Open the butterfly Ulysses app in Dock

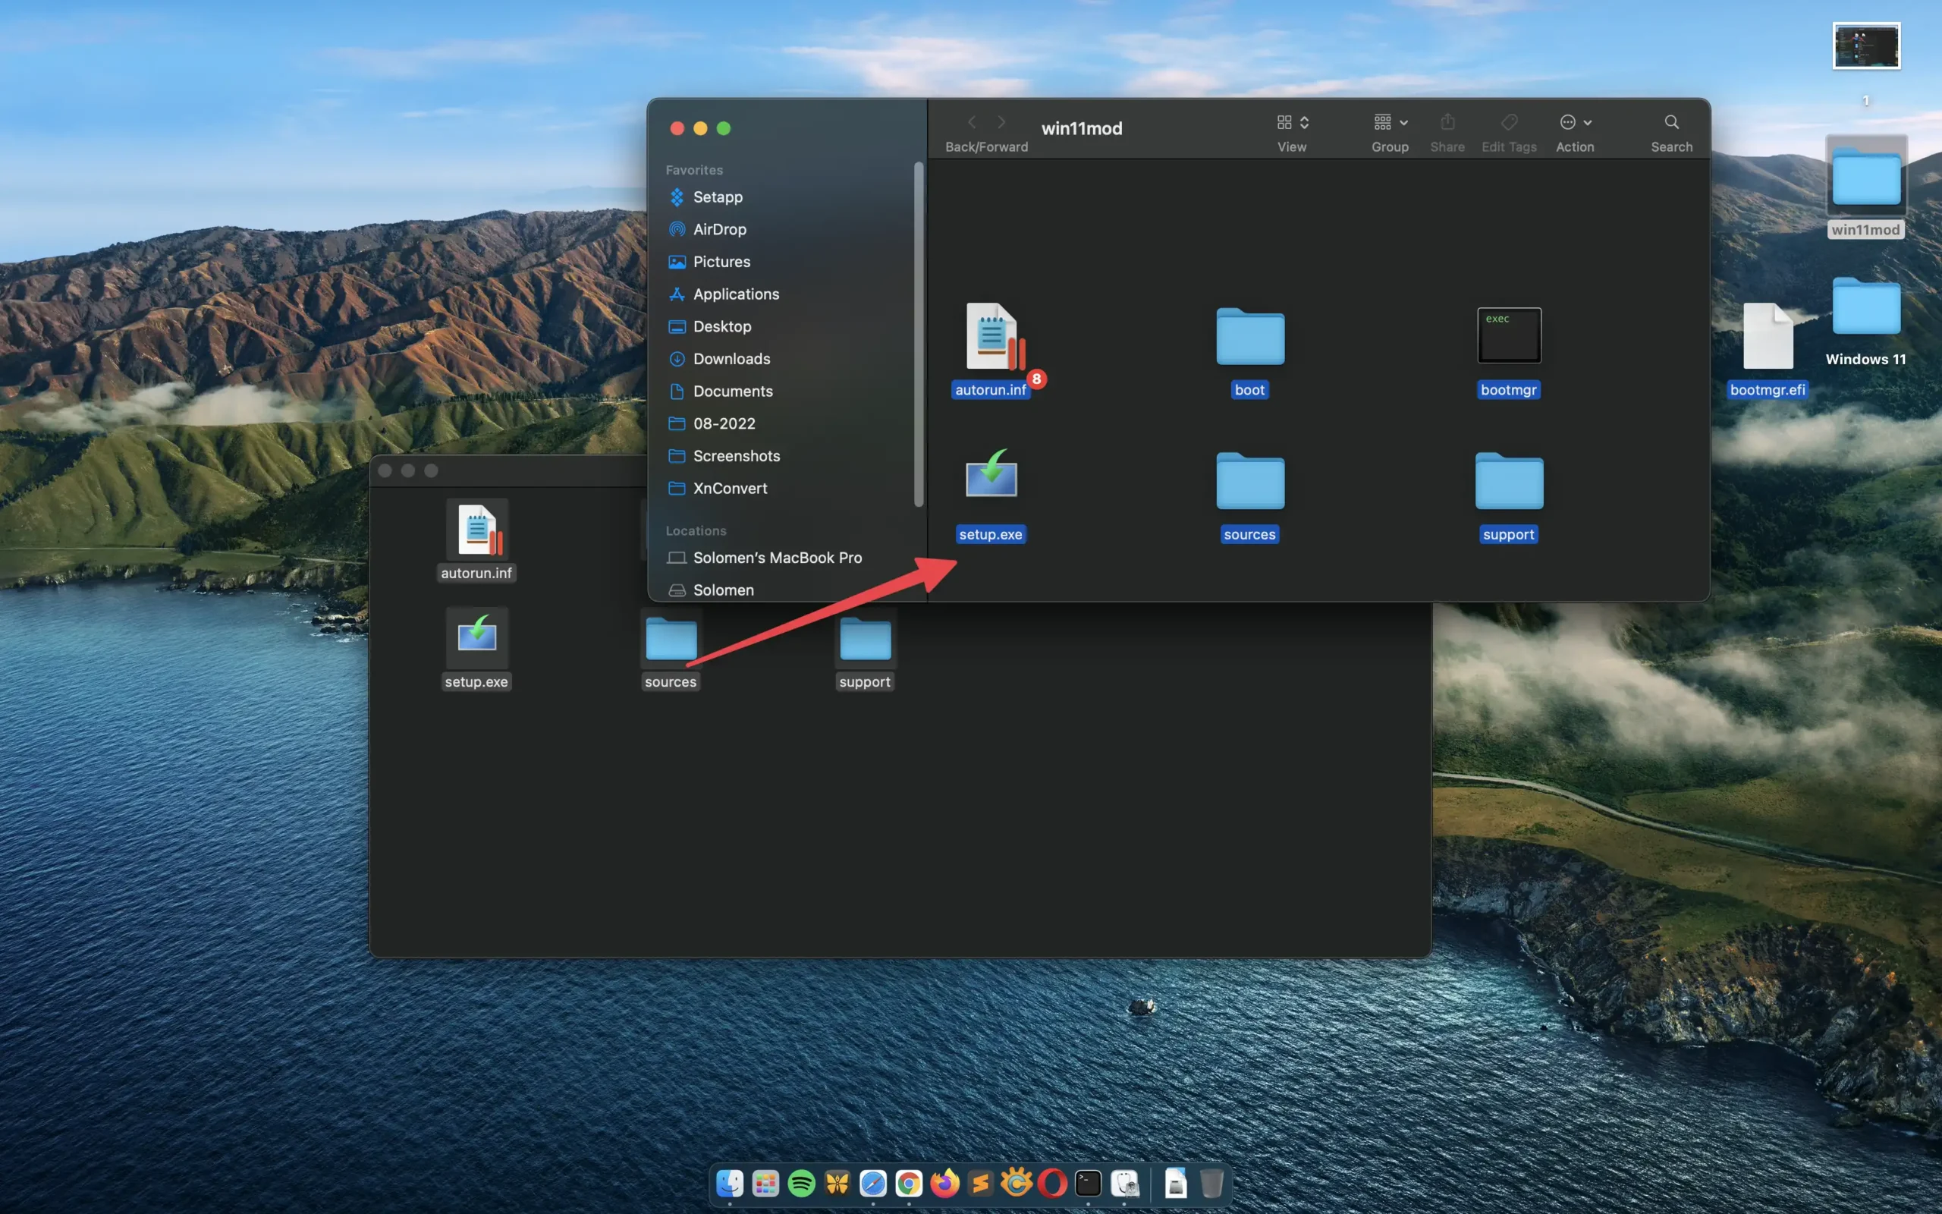[837, 1183]
